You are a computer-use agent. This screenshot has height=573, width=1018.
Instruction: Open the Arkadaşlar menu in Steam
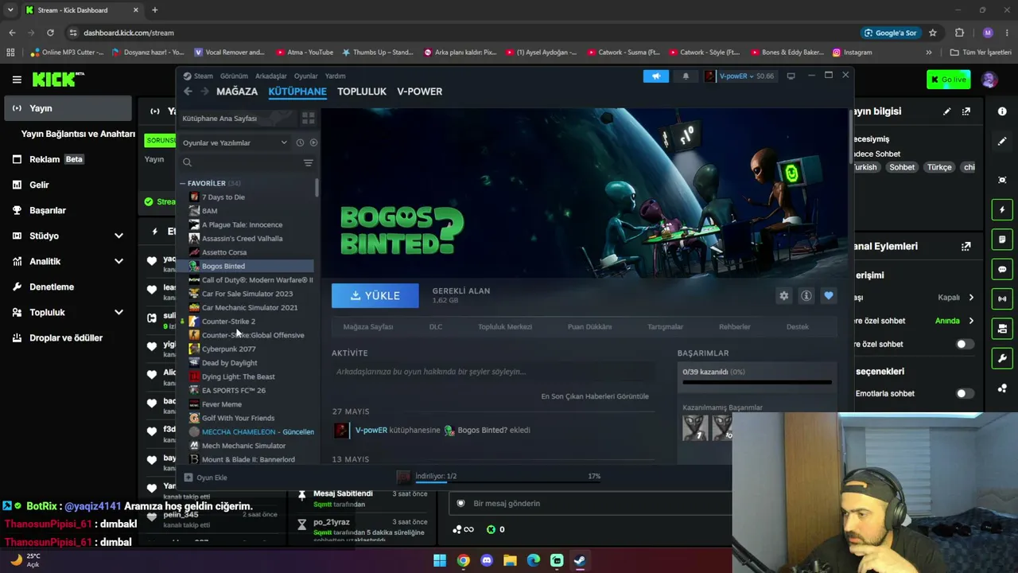click(271, 76)
